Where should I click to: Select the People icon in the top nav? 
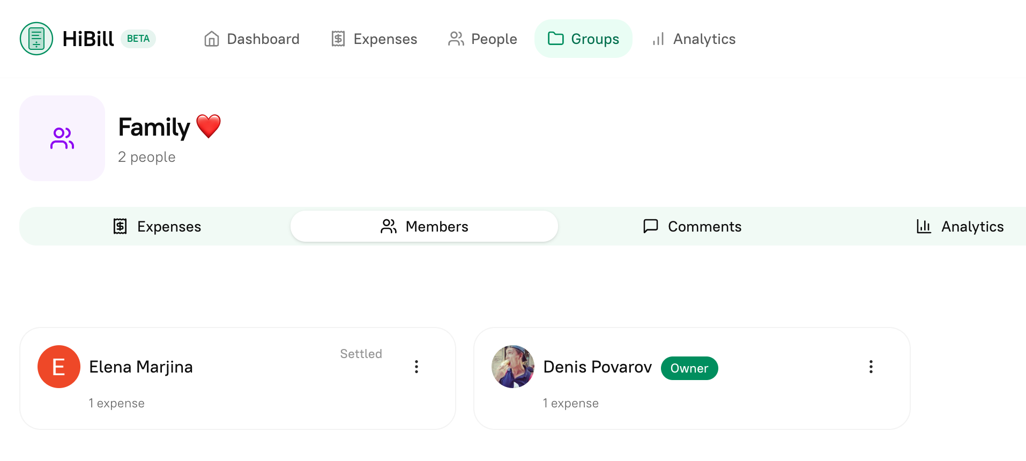pyautogui.click(x=456, y=39)
